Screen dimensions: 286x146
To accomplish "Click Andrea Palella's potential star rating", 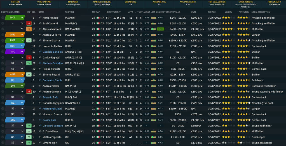I will pyautogui.click(x=243, y=86).
